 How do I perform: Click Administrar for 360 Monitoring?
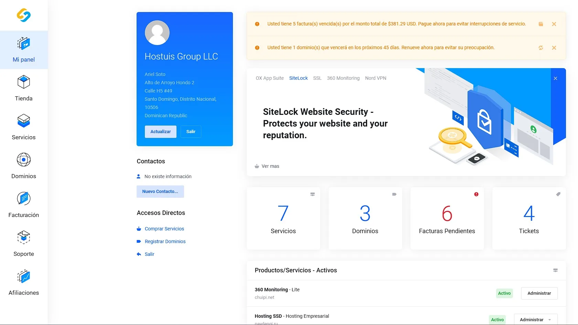539,293
